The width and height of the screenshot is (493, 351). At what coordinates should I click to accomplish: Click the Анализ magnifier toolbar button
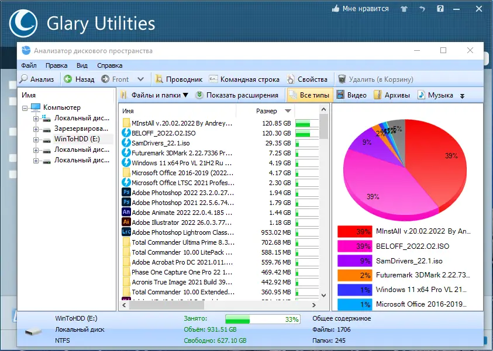click(37, 79)
